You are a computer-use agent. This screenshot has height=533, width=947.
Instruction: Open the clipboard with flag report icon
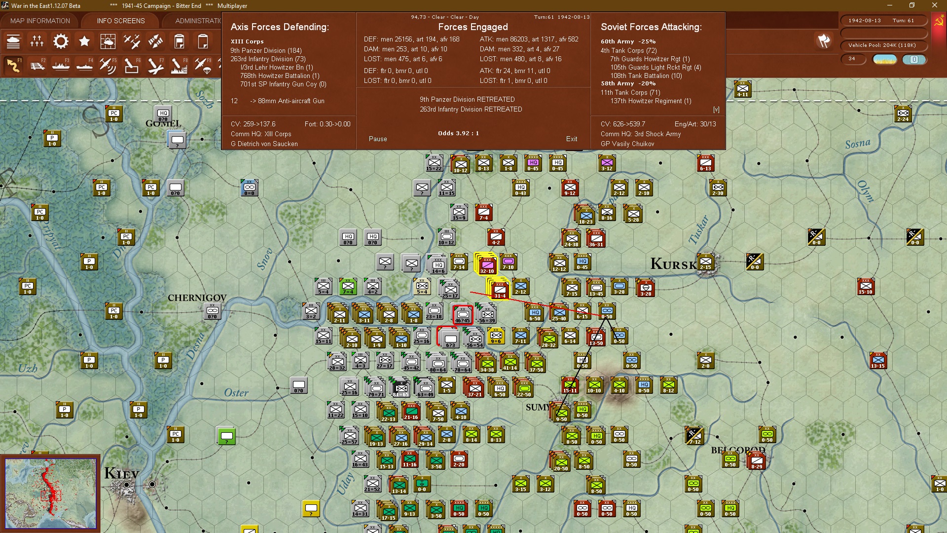(179, 41)
